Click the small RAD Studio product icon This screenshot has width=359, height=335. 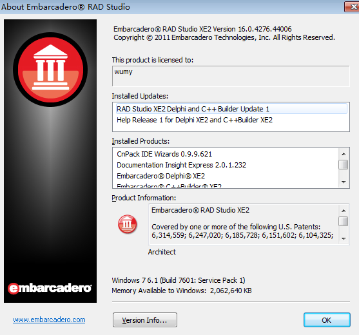(x=128, y=224)
